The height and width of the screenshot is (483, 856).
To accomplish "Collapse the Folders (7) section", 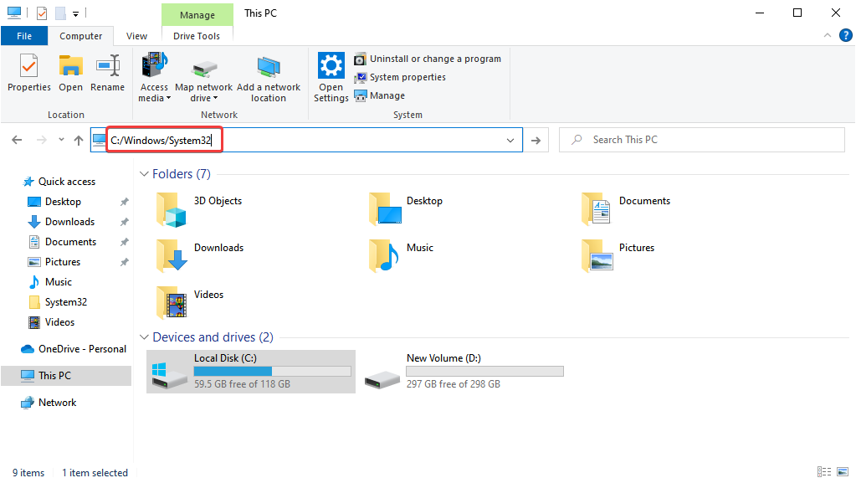I will coord(144,174).
